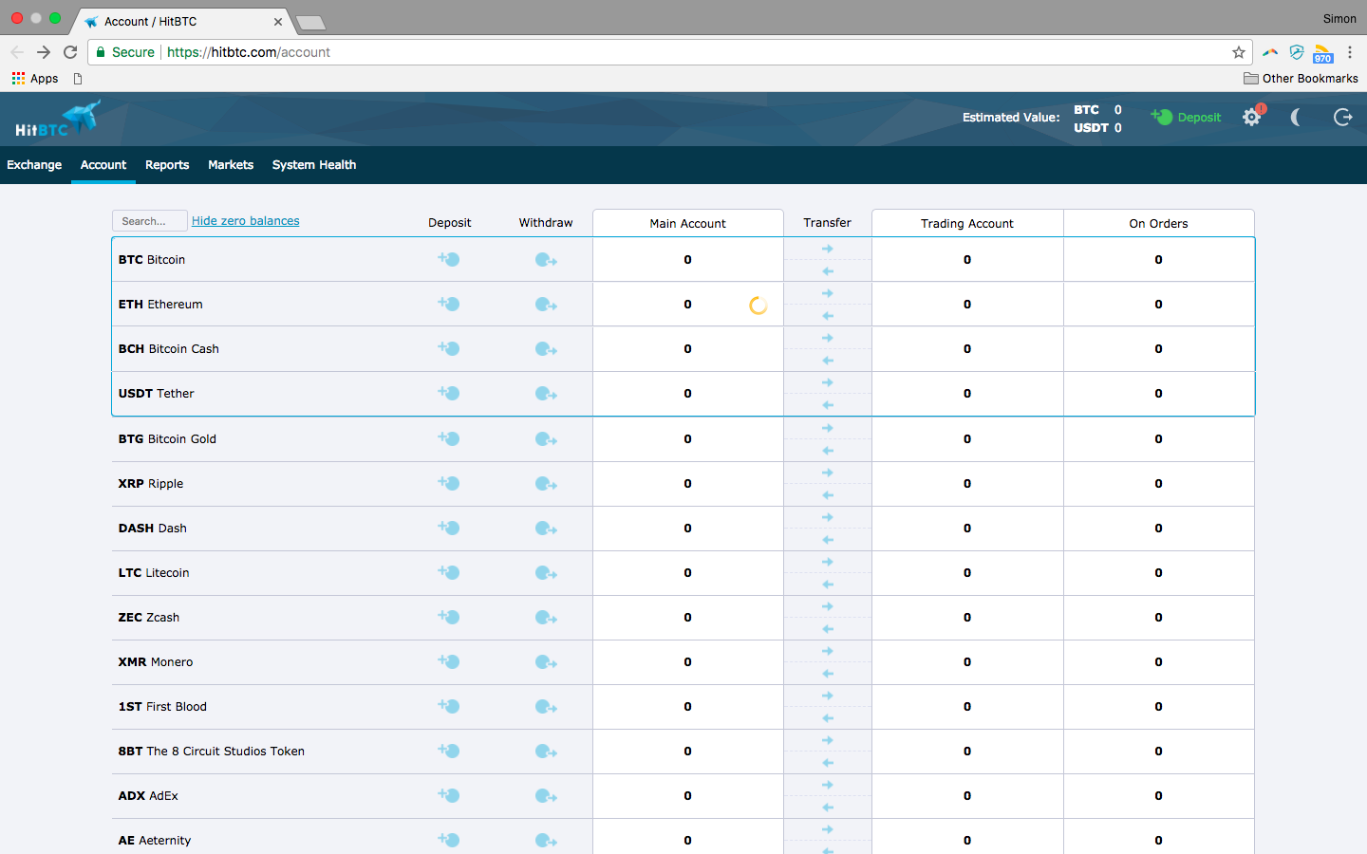The image size is (1367, 854).
Task: Click the browser address bar
Action: [x=669, y=52]
